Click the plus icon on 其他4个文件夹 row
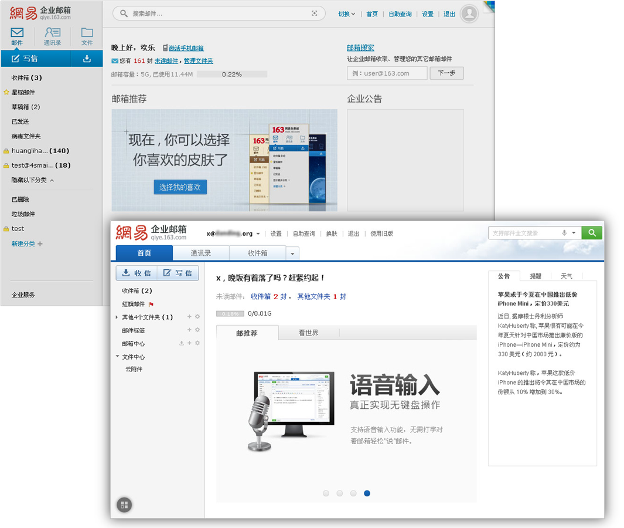Viewport: 624px width, 528px height. 189,317
